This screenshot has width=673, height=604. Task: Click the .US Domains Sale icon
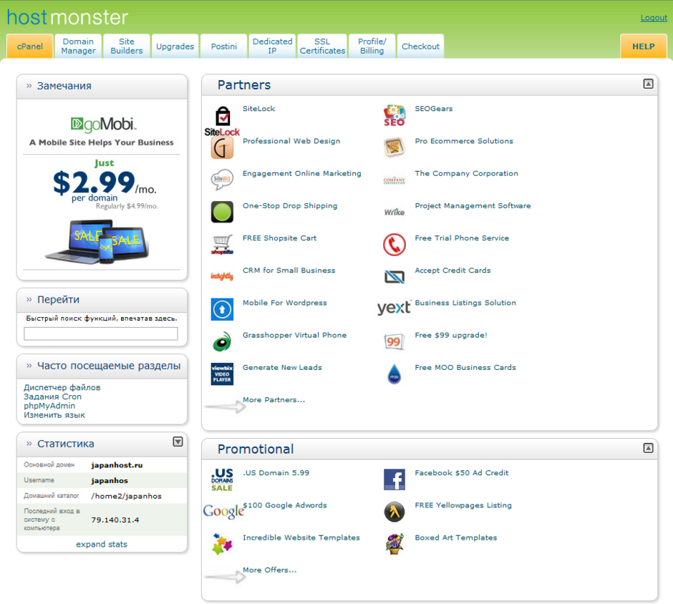point(222,479)
